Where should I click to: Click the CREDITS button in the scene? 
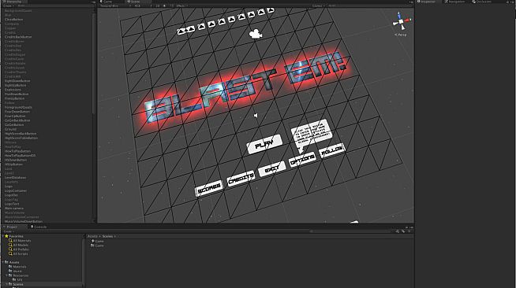pos(241,179)
